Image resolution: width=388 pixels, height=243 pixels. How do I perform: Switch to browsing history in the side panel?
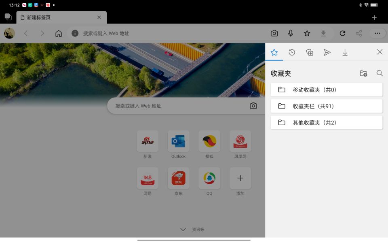click(292, 52)
